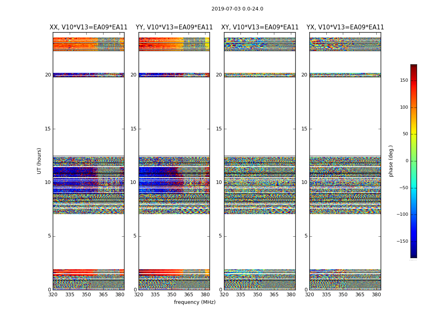Click the XY panel spectrogram plot
Screen dimensions: 423x322
(260, 161)
